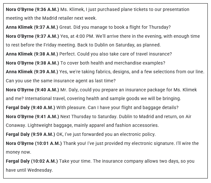This screenshot has width=211, height=183.
Task: Select Nora O'Byrne's 9:38 A.M. sender label
Action: click(x=32, y=63)
